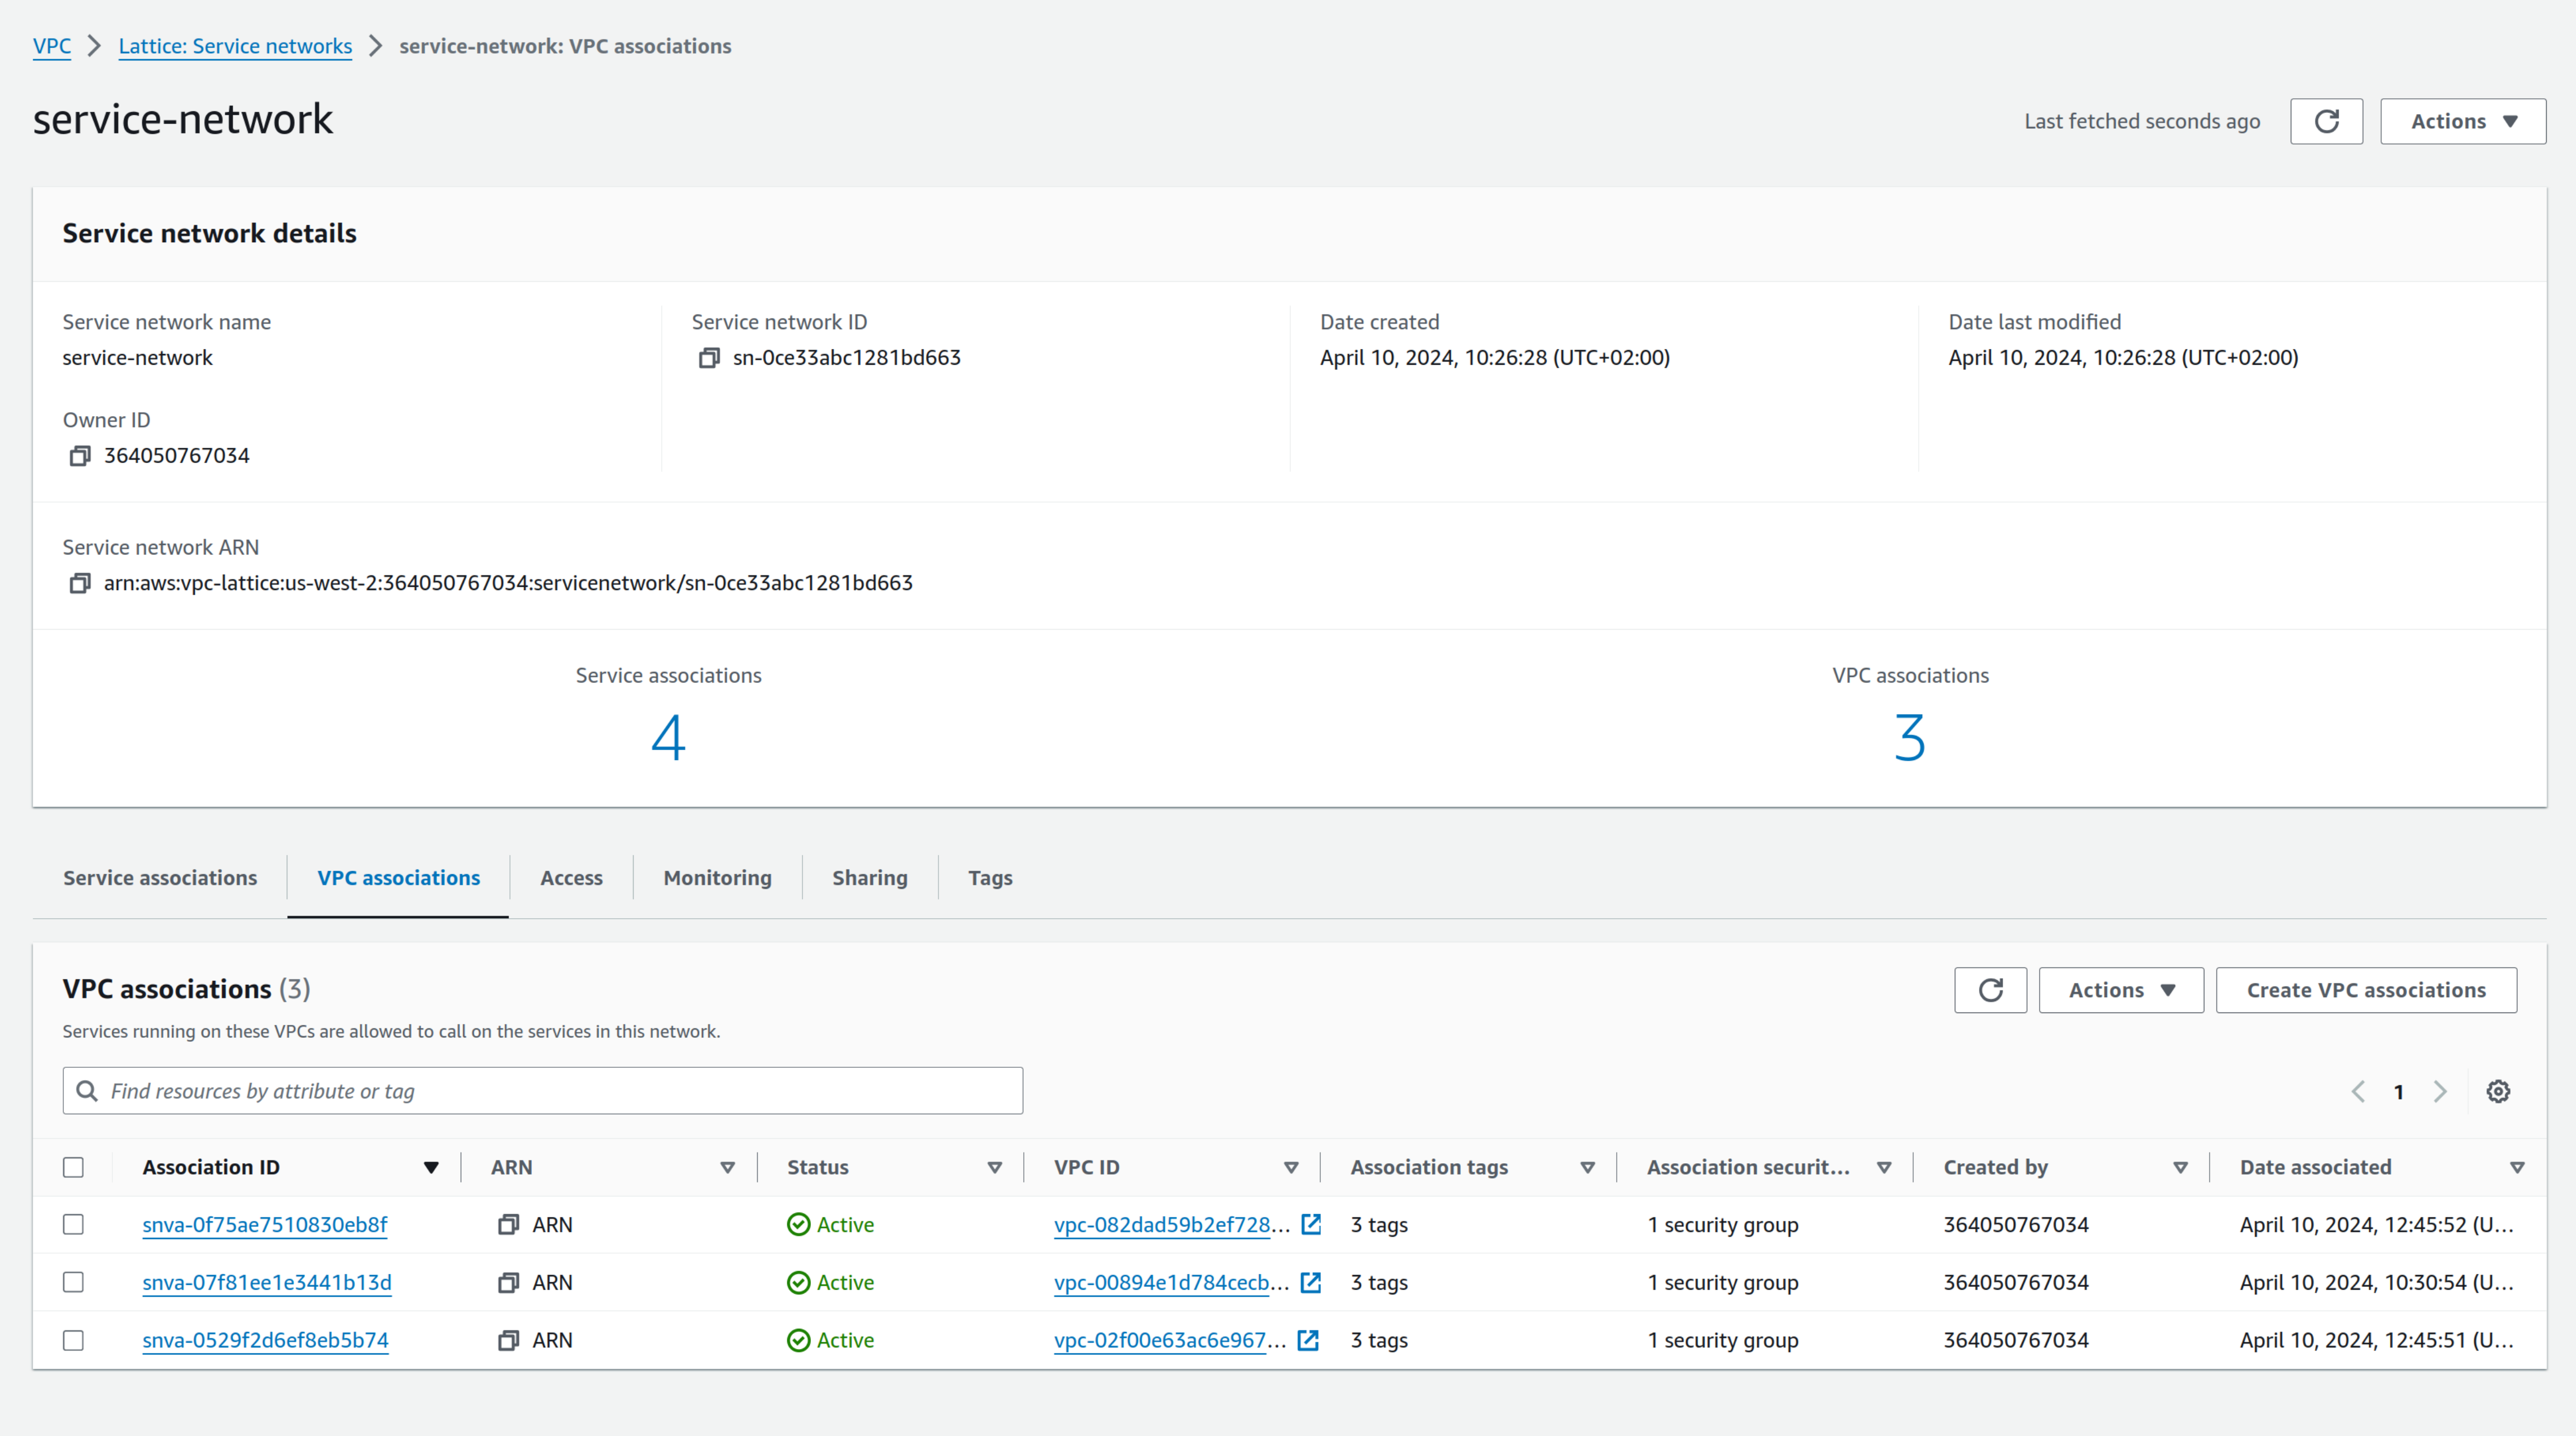
Task: Switch to Service associations tab
Action: (x=160, y=877)
